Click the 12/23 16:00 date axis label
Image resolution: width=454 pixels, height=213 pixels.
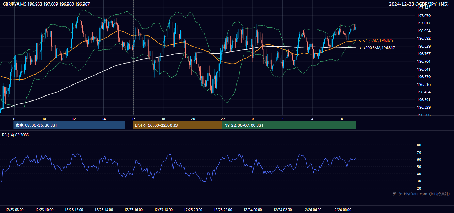[134, 209]
